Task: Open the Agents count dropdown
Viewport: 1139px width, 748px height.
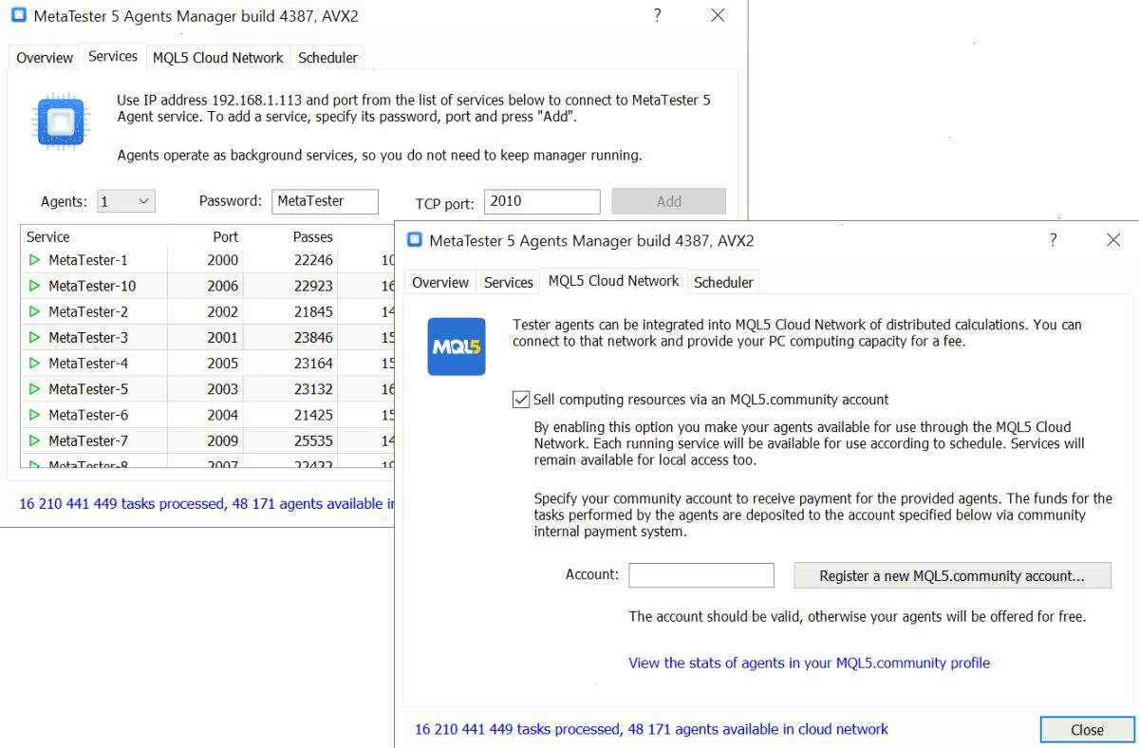Action: pos(126,201)
